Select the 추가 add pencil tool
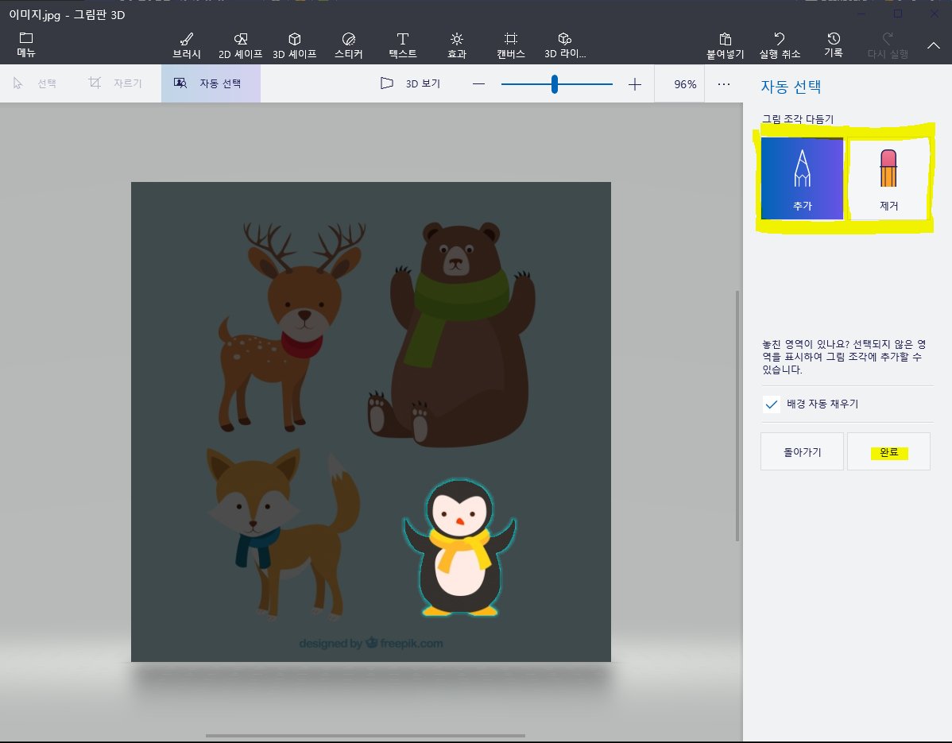This screenshot has width=952, height=743. click(802, 179)
